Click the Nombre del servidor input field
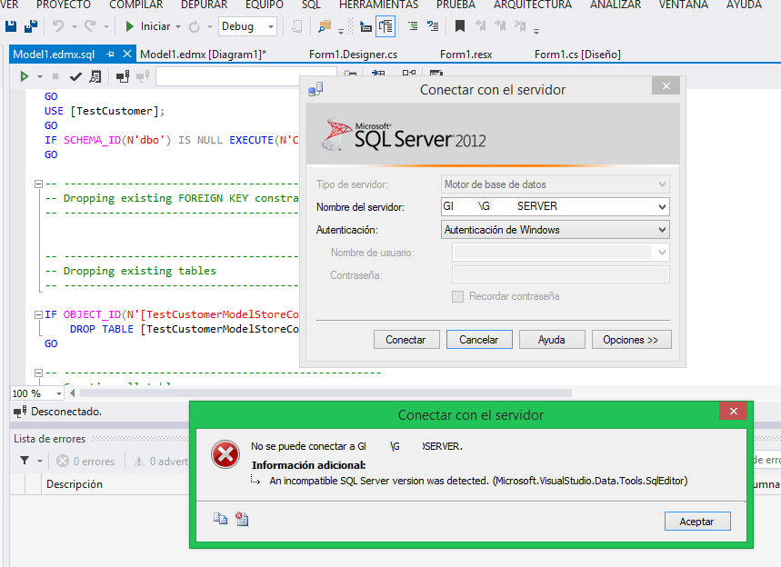The width and height of the screenshot is (781, 567). pos(555,206)
